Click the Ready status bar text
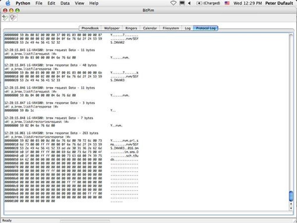297x223 pixels. tap(7, 220)
